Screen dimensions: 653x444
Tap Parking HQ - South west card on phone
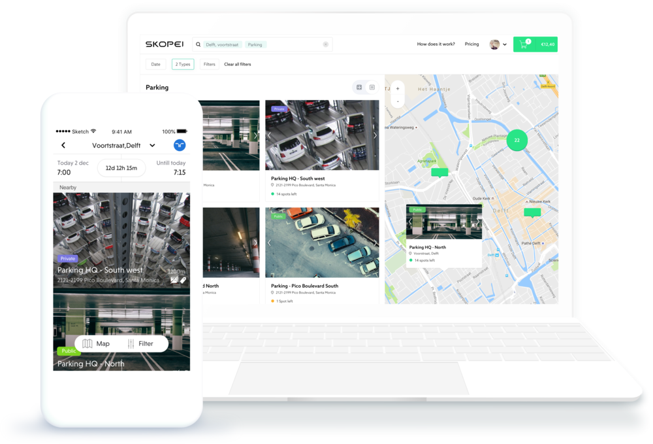(x=121, y=240)
